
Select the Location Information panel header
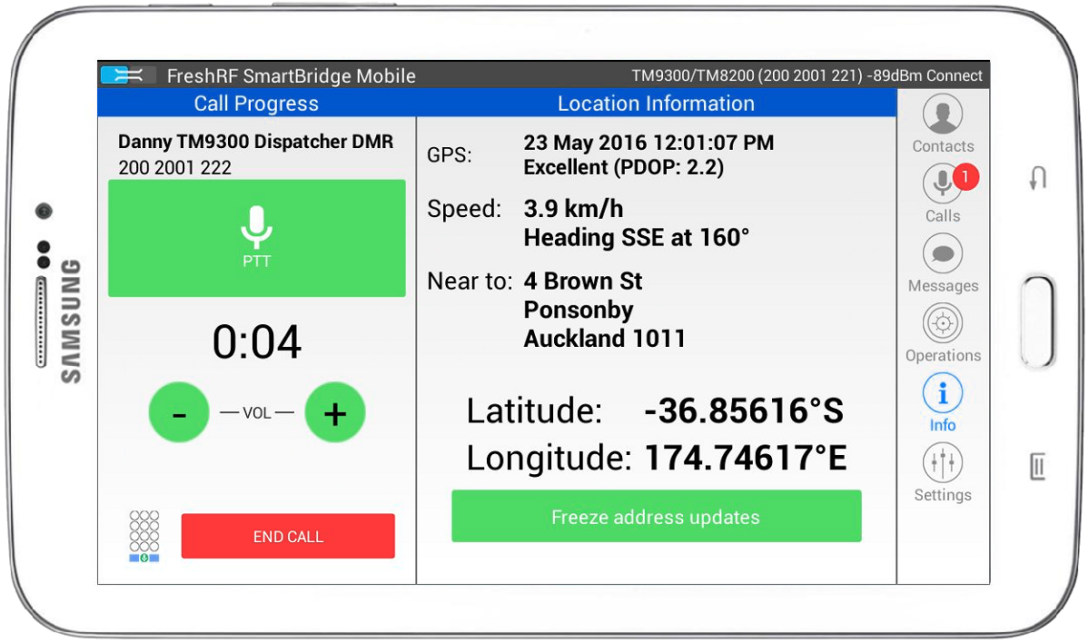point(656,104)
